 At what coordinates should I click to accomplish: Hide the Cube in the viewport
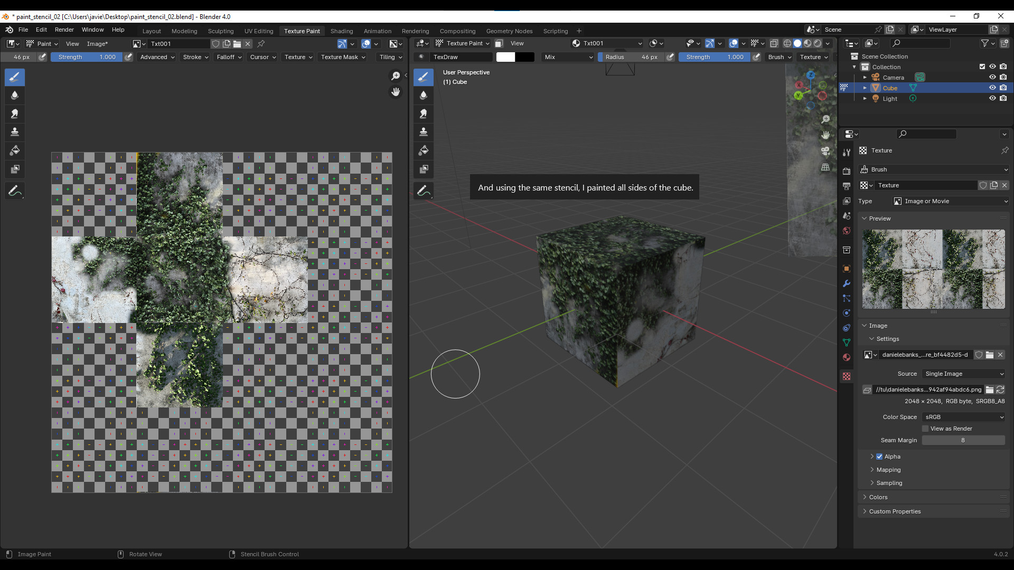[x=992, y=88]
